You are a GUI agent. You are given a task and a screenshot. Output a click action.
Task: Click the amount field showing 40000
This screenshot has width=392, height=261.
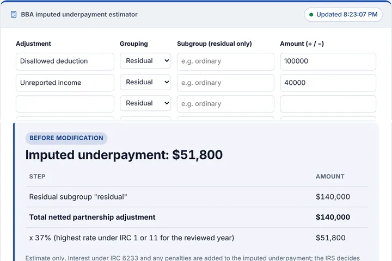(x=328, y=83)
